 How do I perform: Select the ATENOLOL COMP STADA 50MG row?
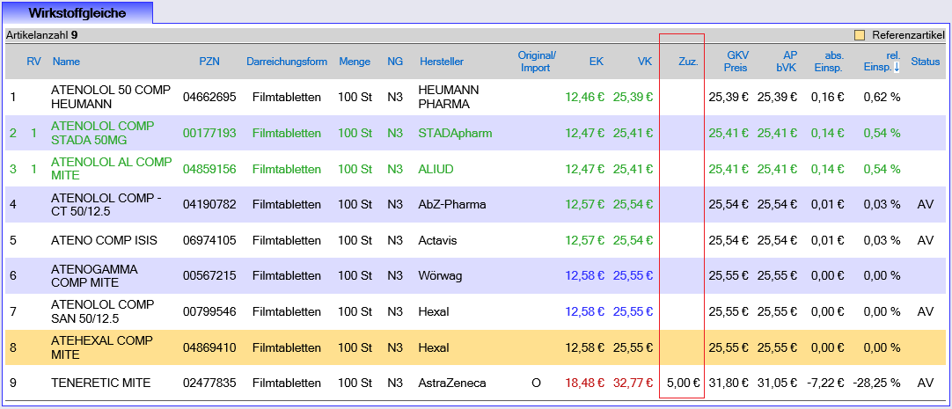tap(102, 133)
